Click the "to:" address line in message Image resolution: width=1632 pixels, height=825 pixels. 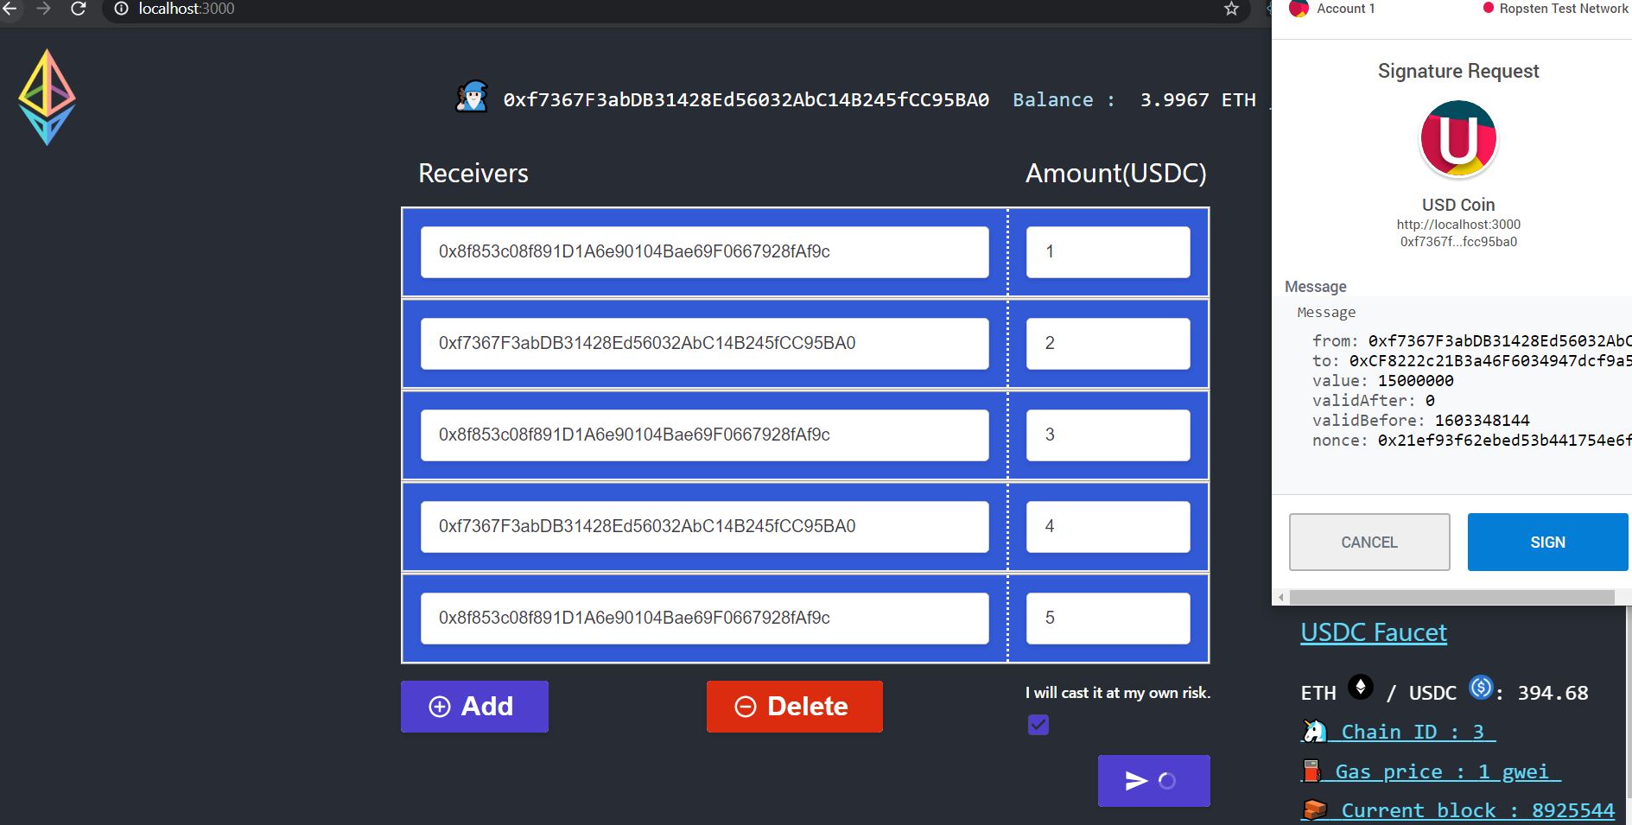pyautogui.click(x=1471, y=361)
